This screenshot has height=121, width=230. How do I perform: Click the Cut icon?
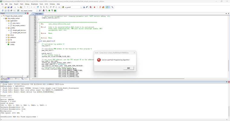point(15,7)
